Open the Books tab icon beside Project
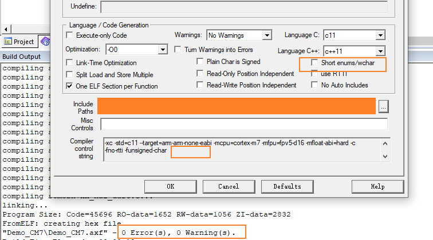 point(45,42)
